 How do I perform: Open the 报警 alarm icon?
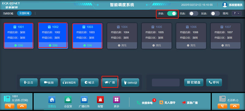100,100
